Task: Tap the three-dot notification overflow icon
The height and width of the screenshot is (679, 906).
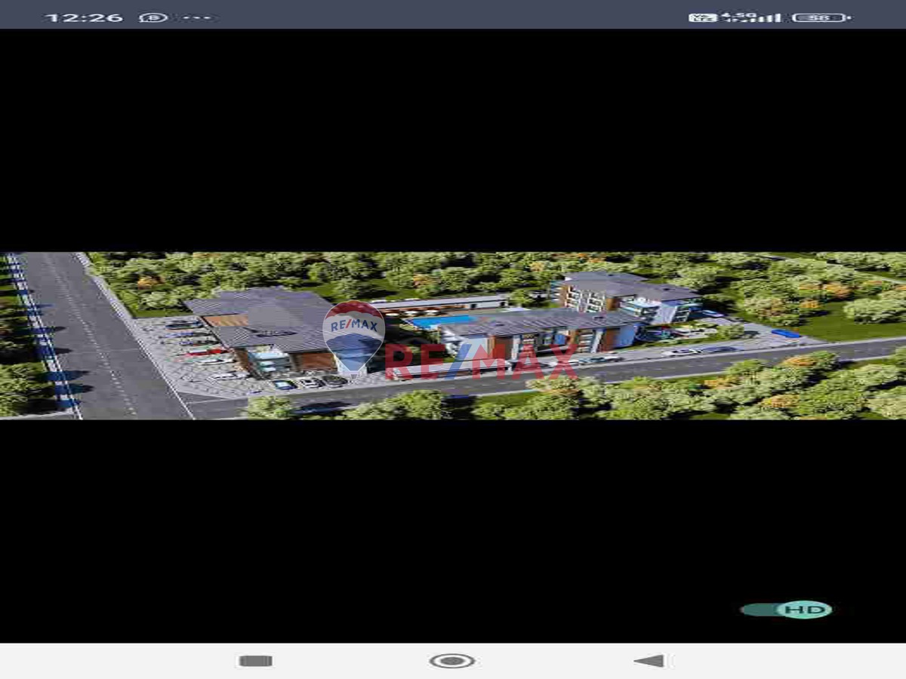Action: [197, 17]
